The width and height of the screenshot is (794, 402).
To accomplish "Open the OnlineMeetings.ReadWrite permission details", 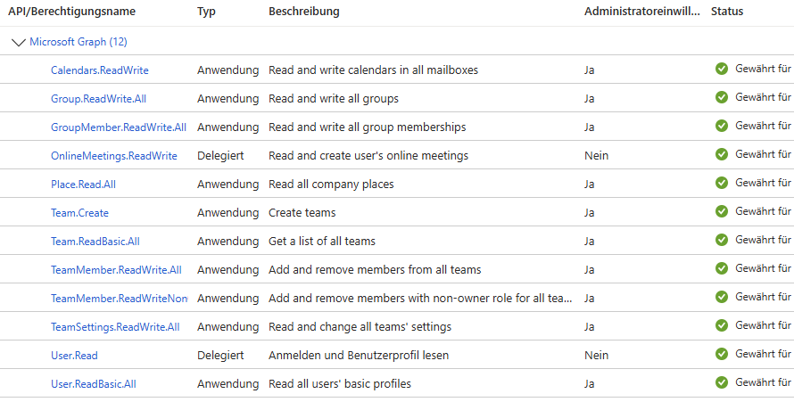I will [114, 156].
